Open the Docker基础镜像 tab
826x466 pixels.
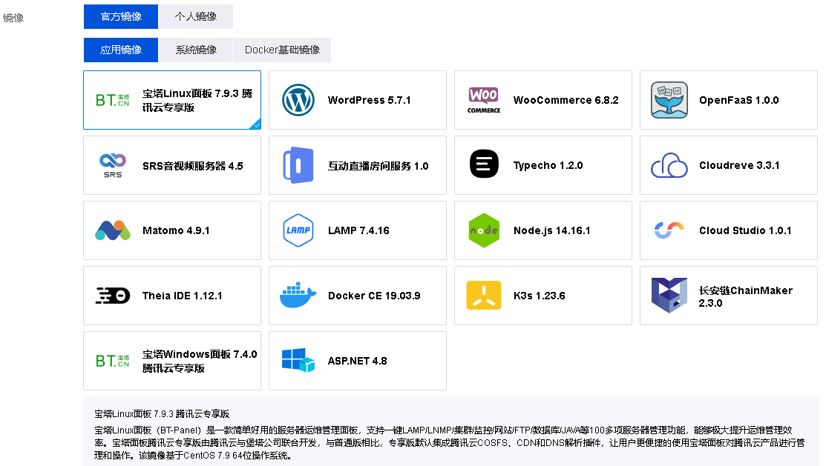pyautogui.click(x=282, y=50)
